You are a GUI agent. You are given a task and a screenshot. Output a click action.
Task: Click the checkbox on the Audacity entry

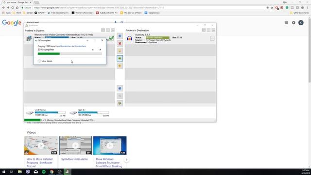[212, 38]
